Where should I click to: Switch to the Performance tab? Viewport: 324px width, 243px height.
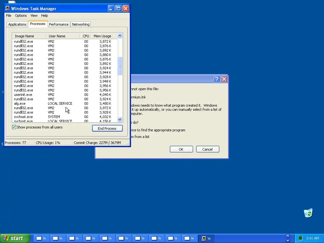[59, 24]
